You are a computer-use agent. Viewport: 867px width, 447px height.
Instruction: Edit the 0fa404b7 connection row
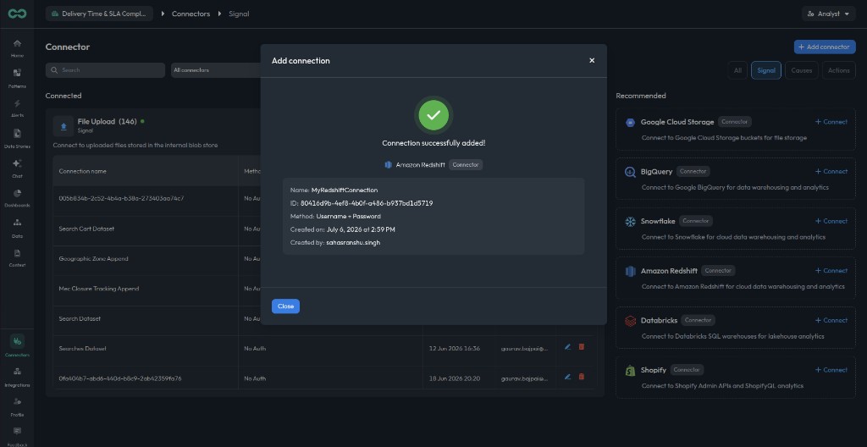(567, 377)
